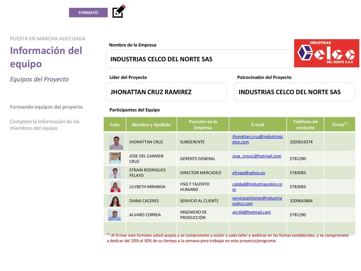Select the Nombre de la Empresa field
The image size is (361, 271).
(199, 59)
